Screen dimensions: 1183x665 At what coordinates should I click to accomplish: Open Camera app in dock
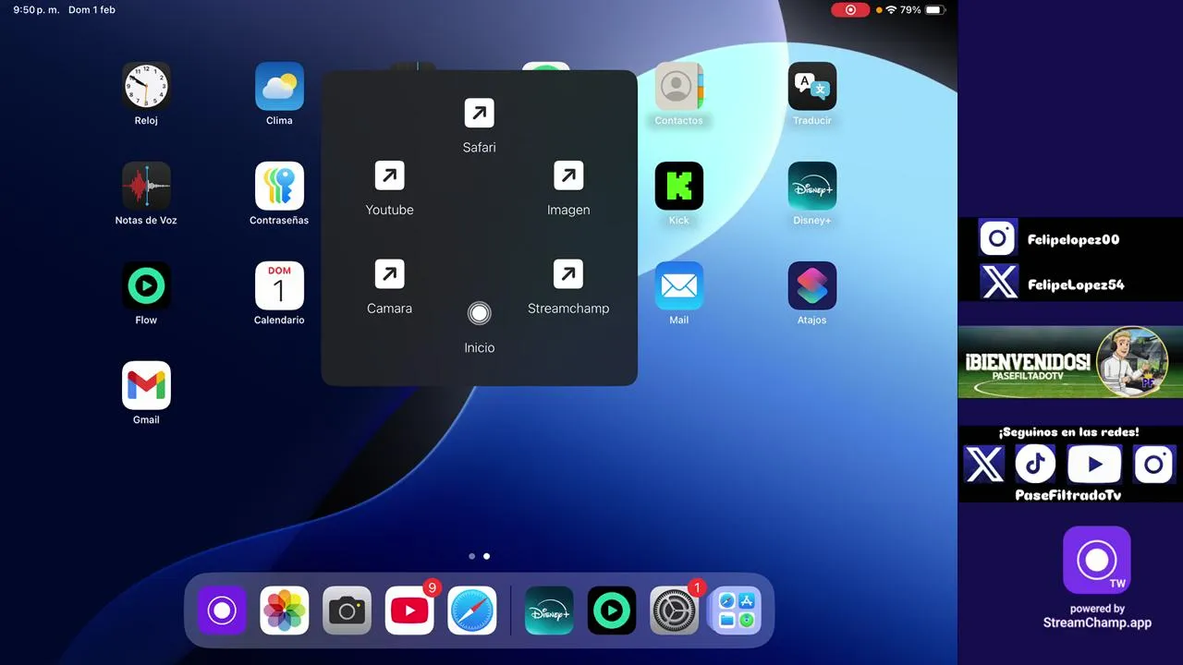(x=348, y=611)
